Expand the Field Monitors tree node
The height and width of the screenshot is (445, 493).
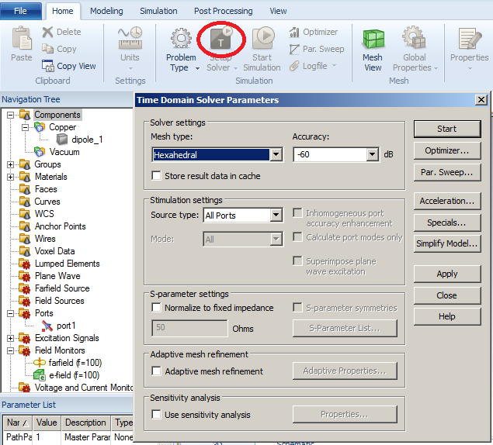pos(10,350)
